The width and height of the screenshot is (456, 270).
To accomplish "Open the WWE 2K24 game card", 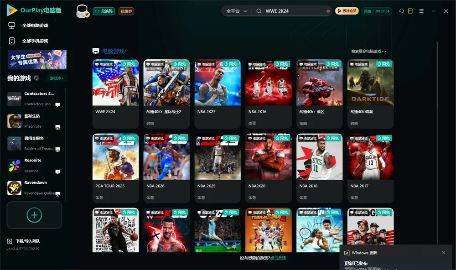I will click(x=115, y=94).
